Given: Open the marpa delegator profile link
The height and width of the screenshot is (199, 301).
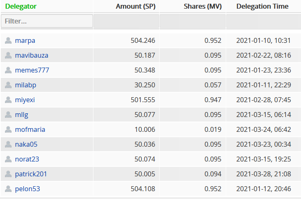Looking at the screenshot, I should pos(25,40).
